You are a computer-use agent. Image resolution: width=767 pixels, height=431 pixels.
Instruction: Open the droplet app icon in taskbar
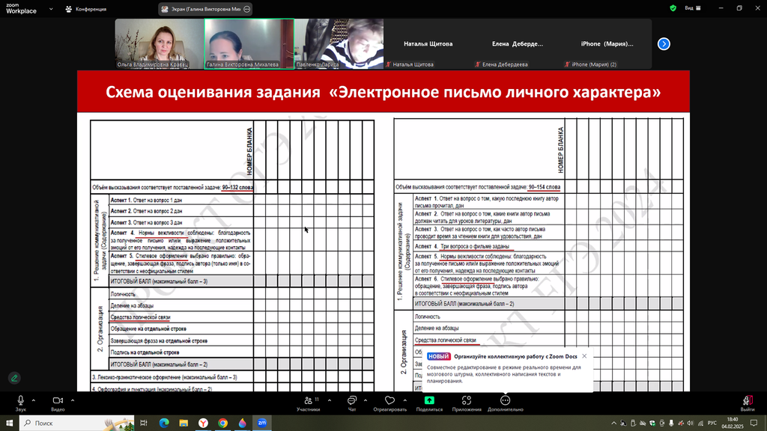(x=242, y=423)
